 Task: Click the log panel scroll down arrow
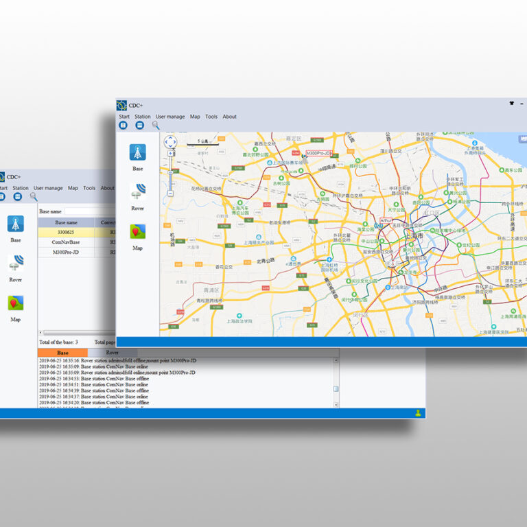336,405
